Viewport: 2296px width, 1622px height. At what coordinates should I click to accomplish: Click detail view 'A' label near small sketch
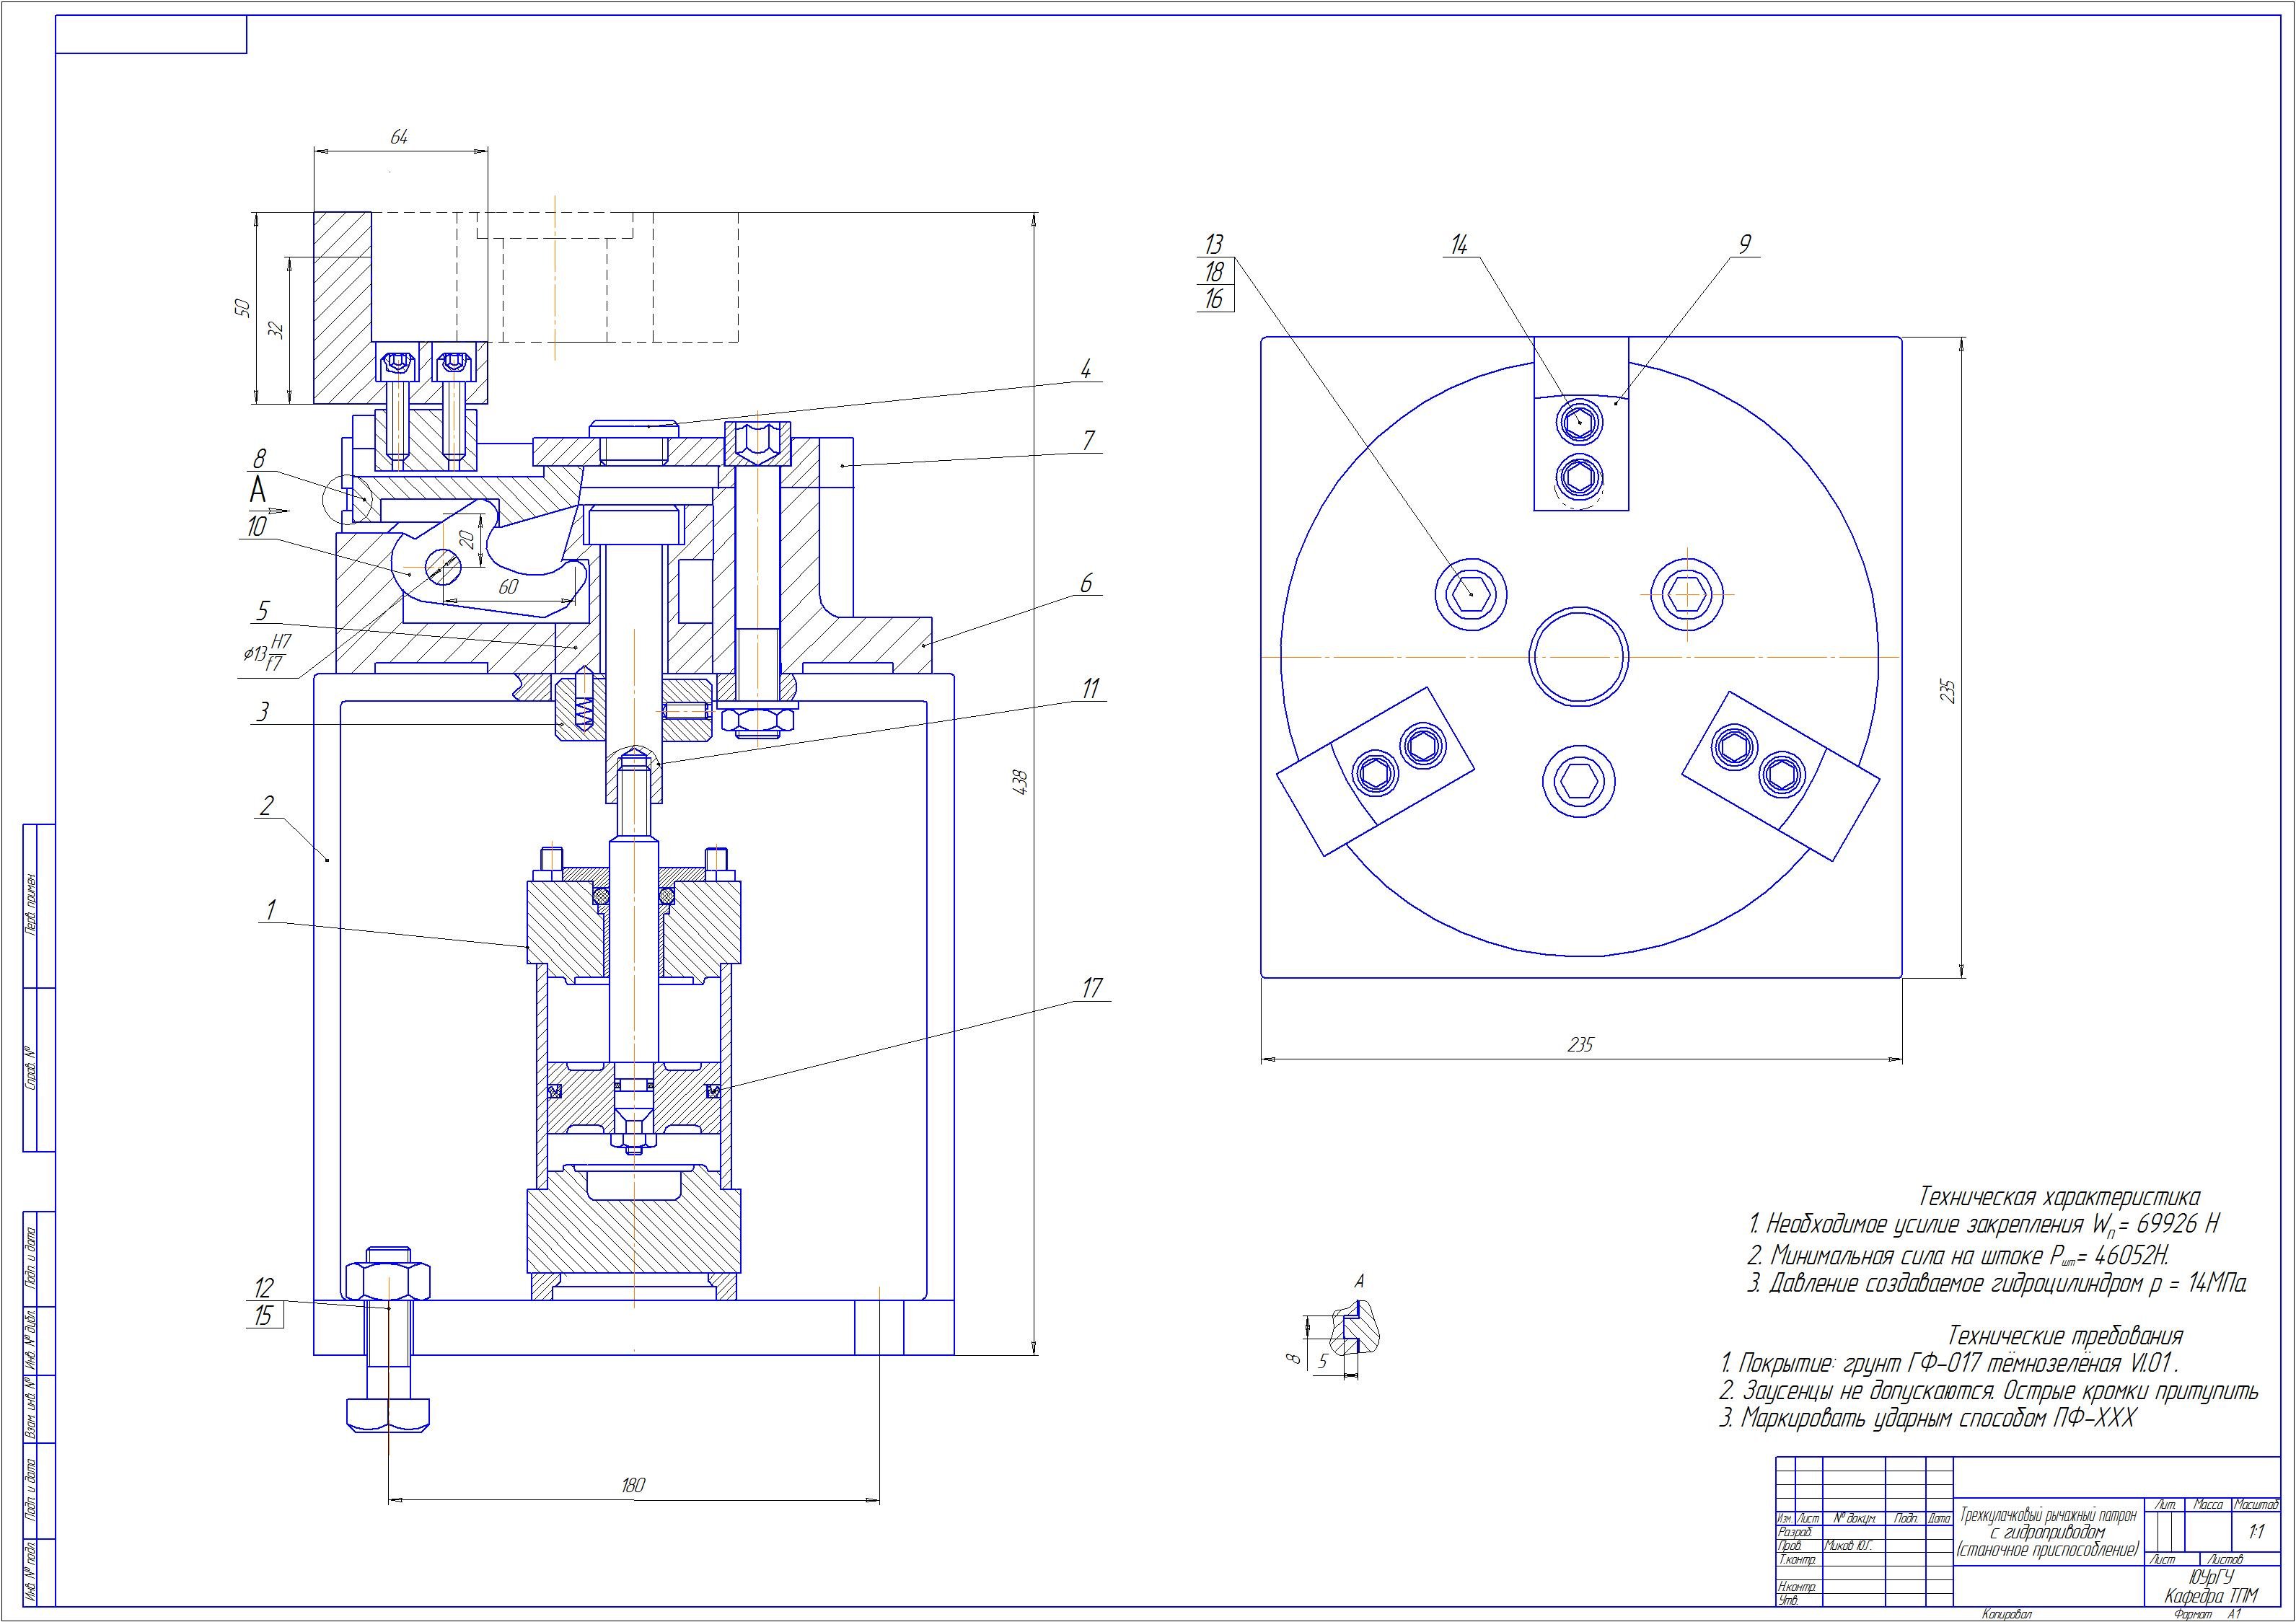(1359, 1281)
